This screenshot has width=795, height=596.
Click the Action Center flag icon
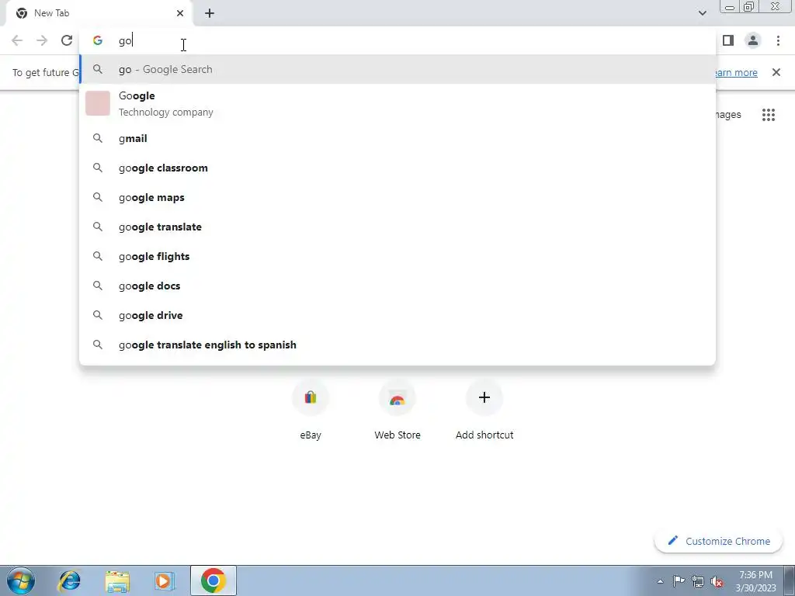click(x=679, y=581)
